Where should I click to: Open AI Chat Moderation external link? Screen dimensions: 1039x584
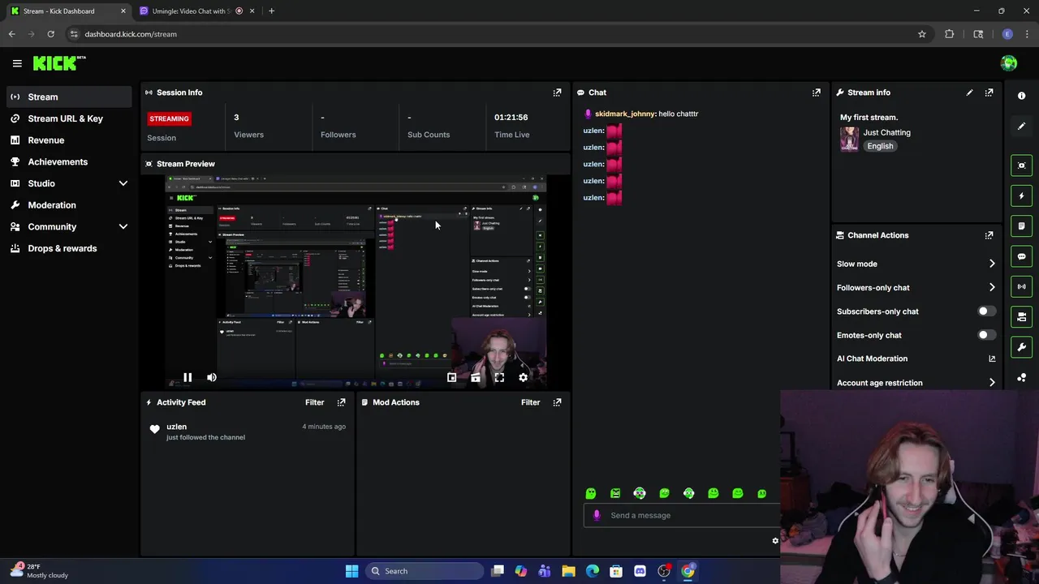[x=992, y=359]
